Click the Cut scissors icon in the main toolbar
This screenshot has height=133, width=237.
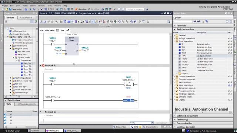(x=30, y=9)
